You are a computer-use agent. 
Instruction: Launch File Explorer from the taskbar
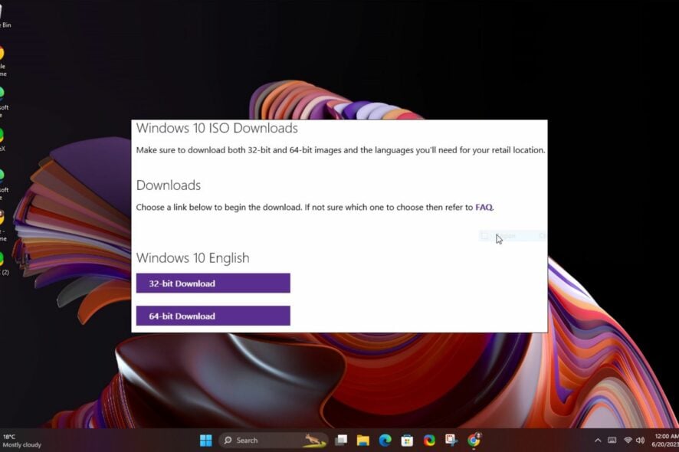click(x=362, y=441)
